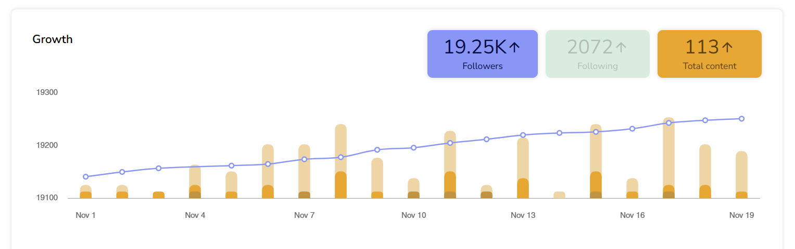Enable the Following series card
This screenshot has width=795, height=249.
pos(597,54)
